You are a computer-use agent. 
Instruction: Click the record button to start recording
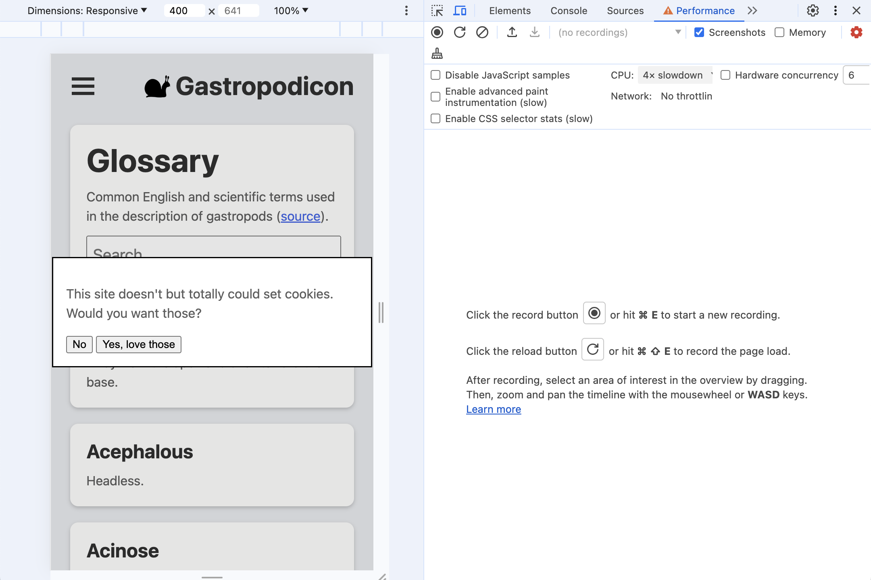[438, 32]
